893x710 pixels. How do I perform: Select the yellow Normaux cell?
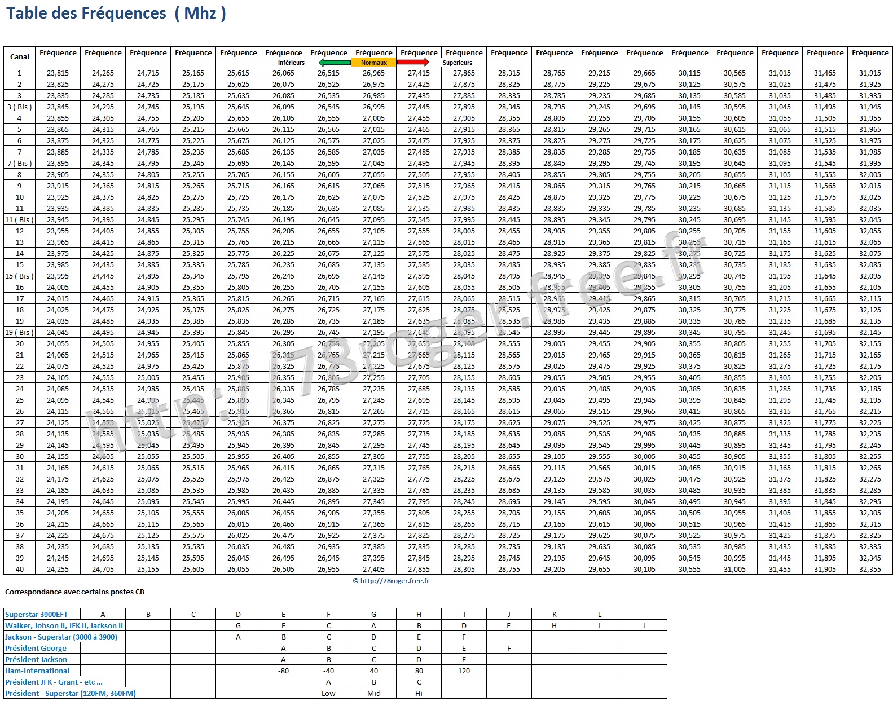point(374,63)
